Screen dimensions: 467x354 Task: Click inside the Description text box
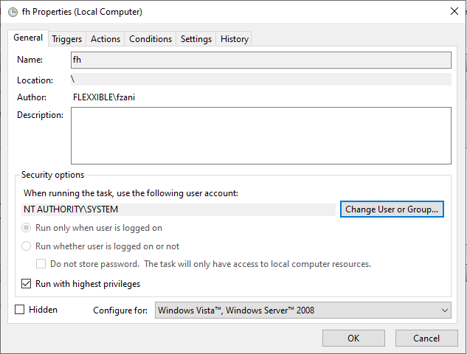(261, 136)
